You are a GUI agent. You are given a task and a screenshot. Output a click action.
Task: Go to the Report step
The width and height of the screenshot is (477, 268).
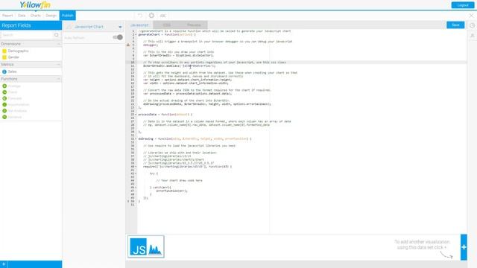pos(7,16)
